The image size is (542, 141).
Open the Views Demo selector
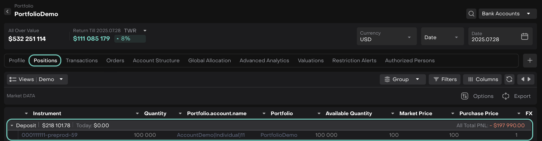[x=37, y=79]
